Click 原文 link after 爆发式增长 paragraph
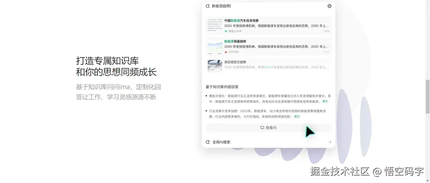The height and width of the screenshot is (183, 430). (325, 101)
